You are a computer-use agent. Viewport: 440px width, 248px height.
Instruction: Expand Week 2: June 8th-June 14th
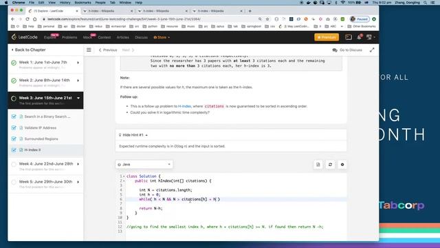pyautogui.click(x=78, y=81)
